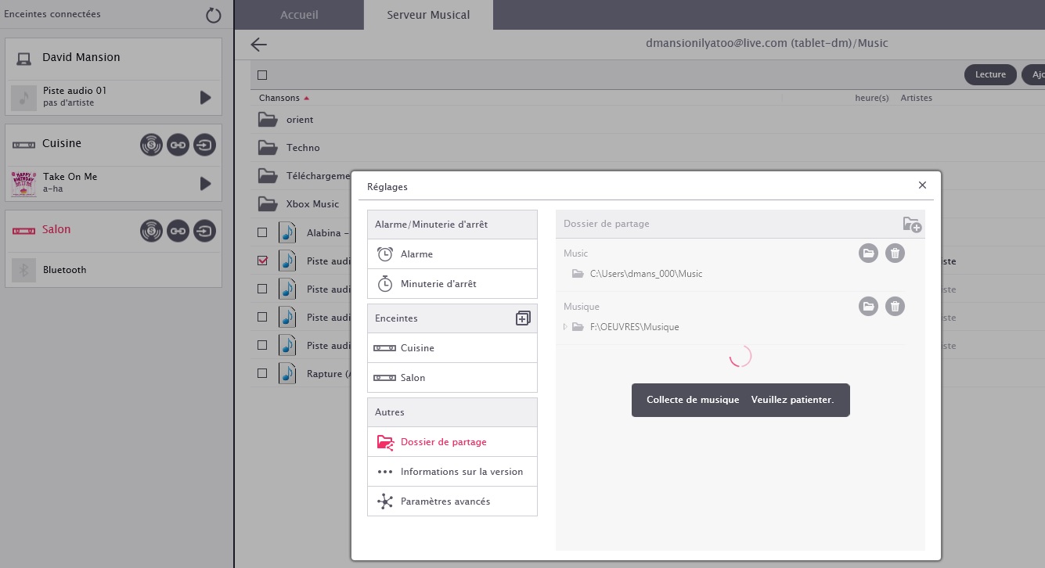Click the add speaker icon beside Enceintes
This screenshot has height=568, width=1045.
coord(523,318)
